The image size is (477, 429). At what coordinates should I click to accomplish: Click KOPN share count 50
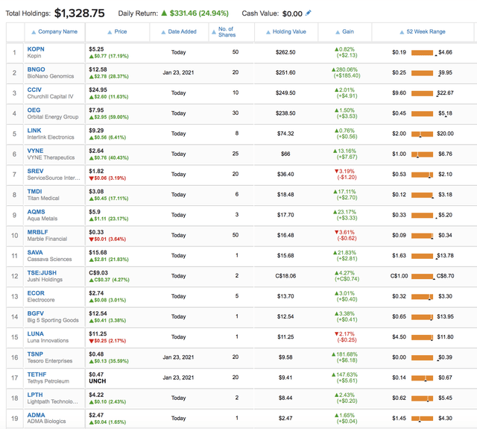coord(236,52)
